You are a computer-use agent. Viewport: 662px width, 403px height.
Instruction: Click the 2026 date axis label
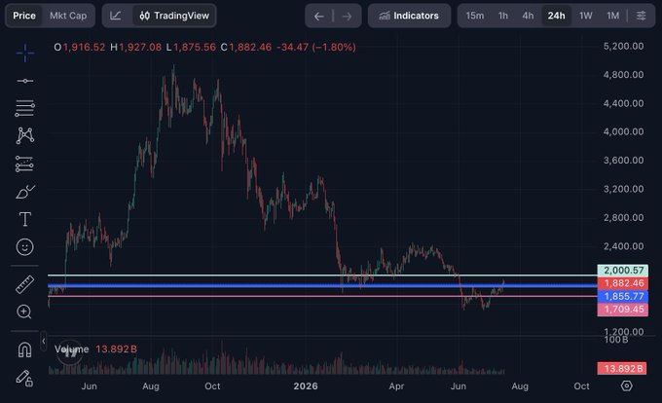(x=306, y=386)
